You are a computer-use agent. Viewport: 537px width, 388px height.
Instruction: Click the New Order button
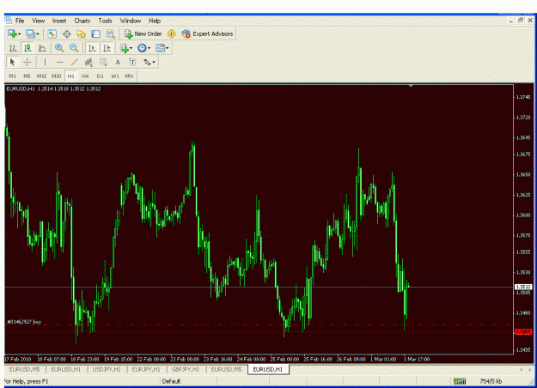(x=143, y=33)
